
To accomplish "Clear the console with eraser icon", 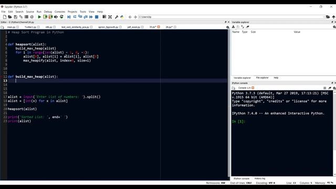I will (x=330, y=88).
